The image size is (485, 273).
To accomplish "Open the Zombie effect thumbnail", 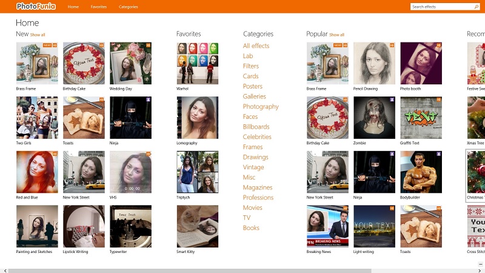I will [x=374, y=118].
